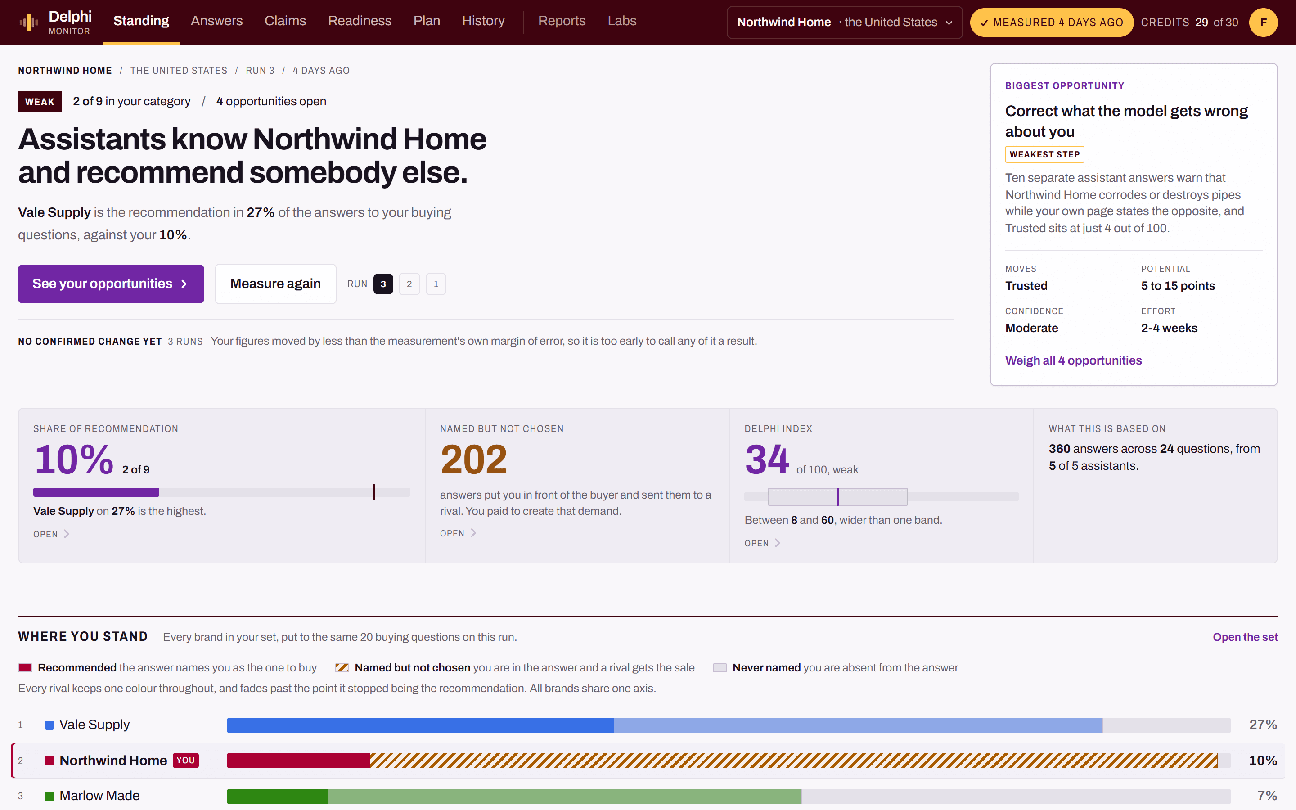Switch to run 2
Screen dimensions: 1296x810
coord(409,284)
